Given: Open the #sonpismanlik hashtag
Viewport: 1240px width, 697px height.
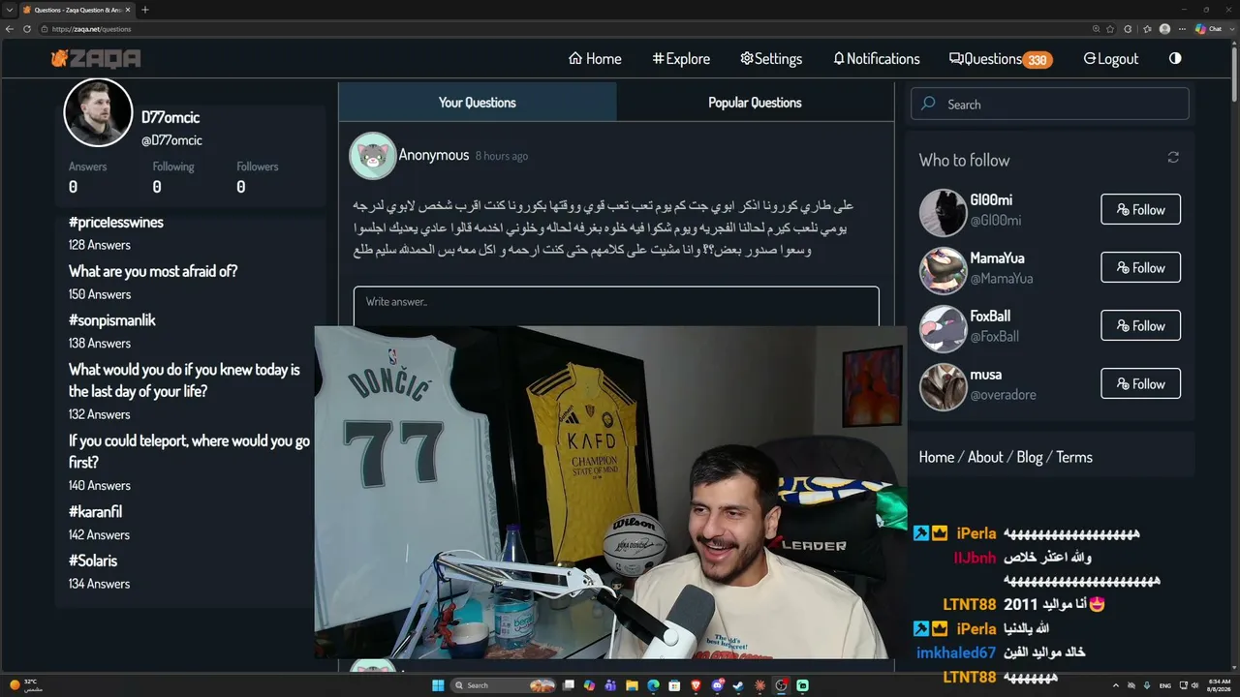Looking at the screenshot, I should pos(112,319).
